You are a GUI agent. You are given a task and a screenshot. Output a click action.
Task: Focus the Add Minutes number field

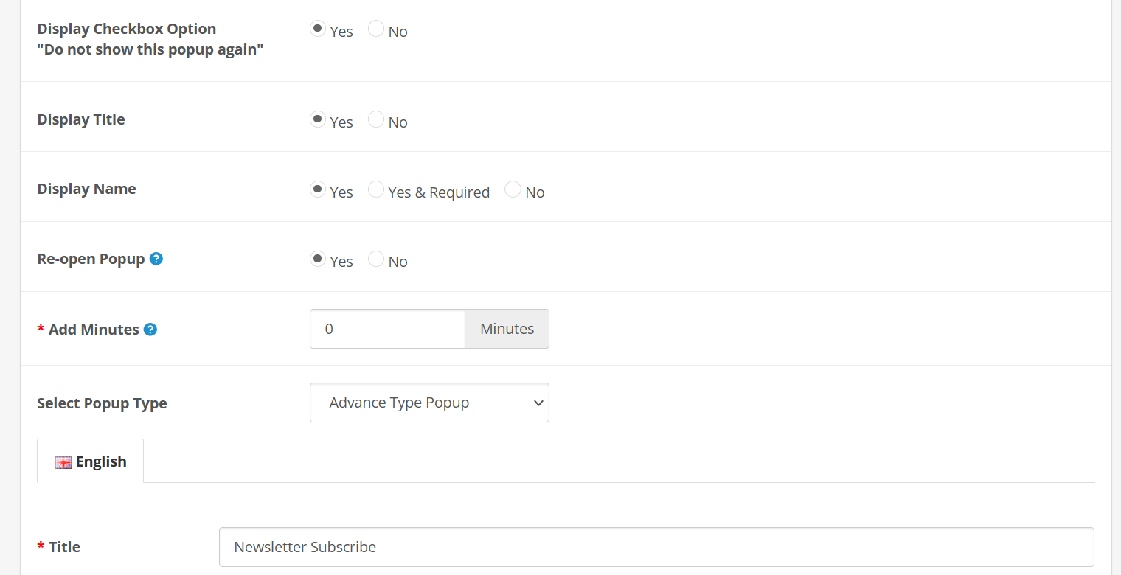[387, 329]
